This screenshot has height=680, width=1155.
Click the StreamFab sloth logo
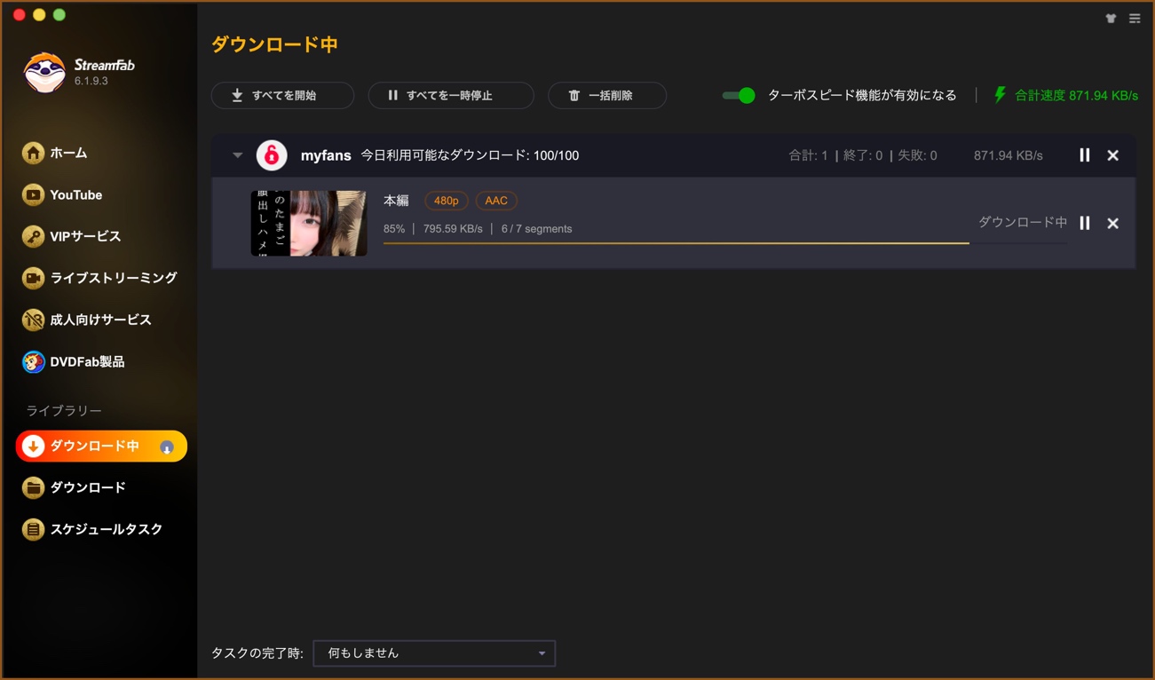click(x=44, y=73)
